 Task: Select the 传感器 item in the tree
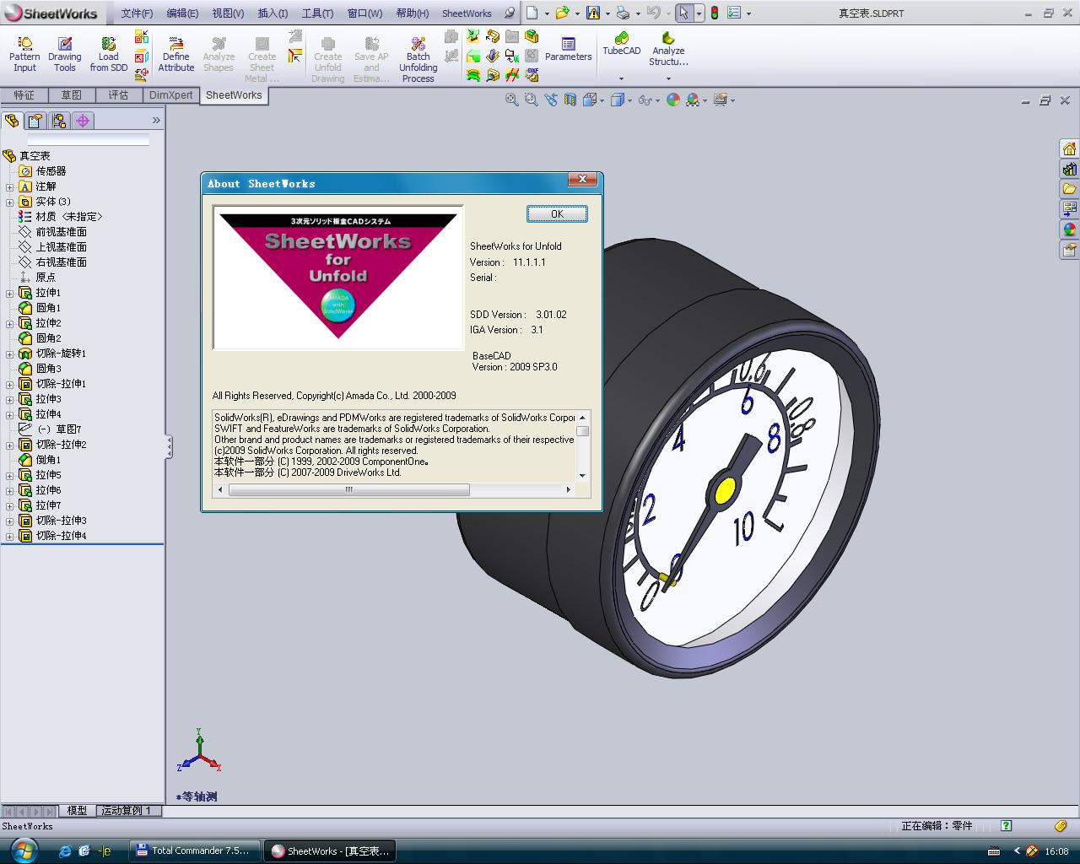[51, 171]
